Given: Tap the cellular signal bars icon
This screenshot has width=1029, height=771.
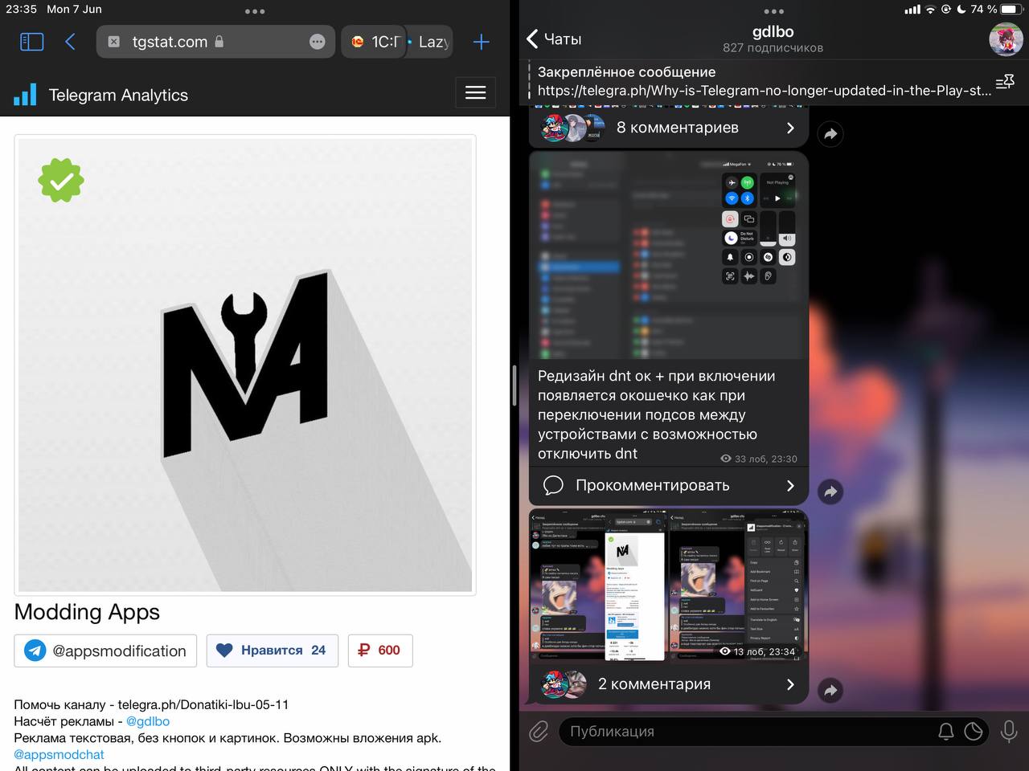Looking at the screenshot, I should (912, 10).
